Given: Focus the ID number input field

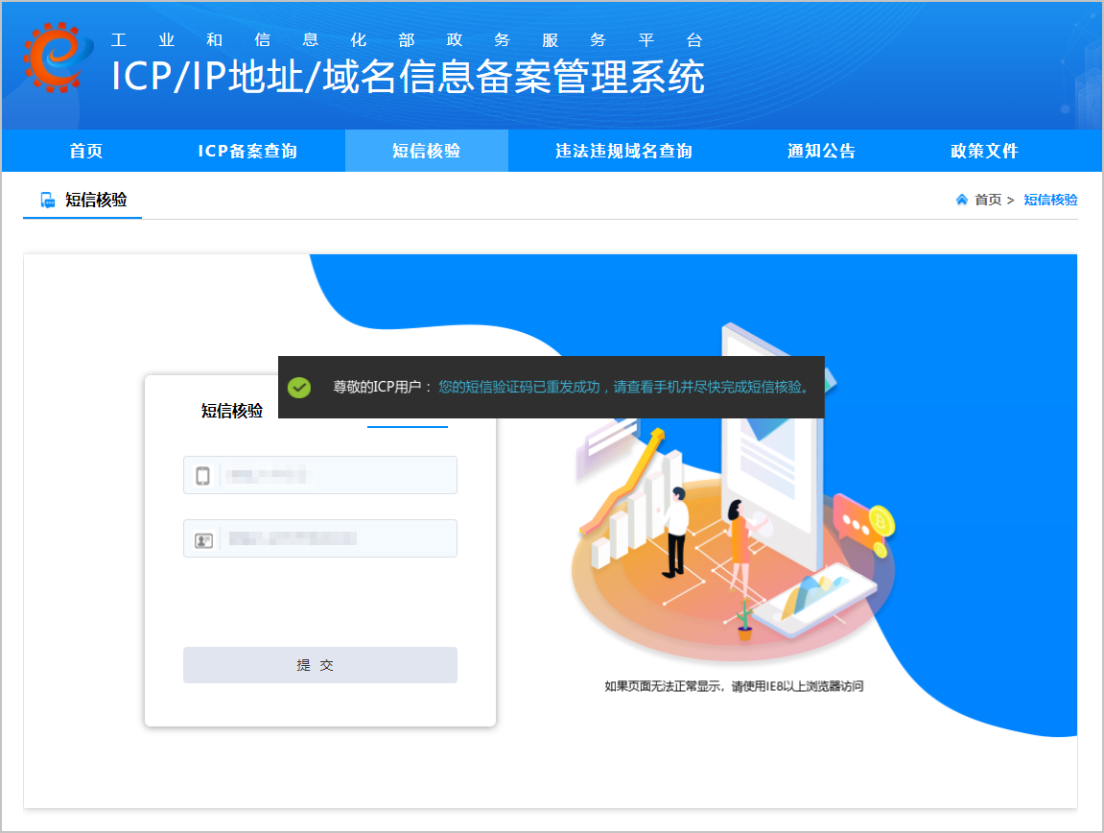Looking at the screenshot, I should (x=320, y=538).
